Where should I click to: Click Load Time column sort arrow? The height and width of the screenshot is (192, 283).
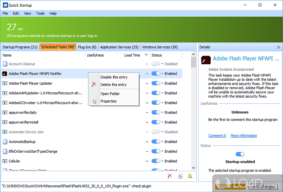coord(146,55)
